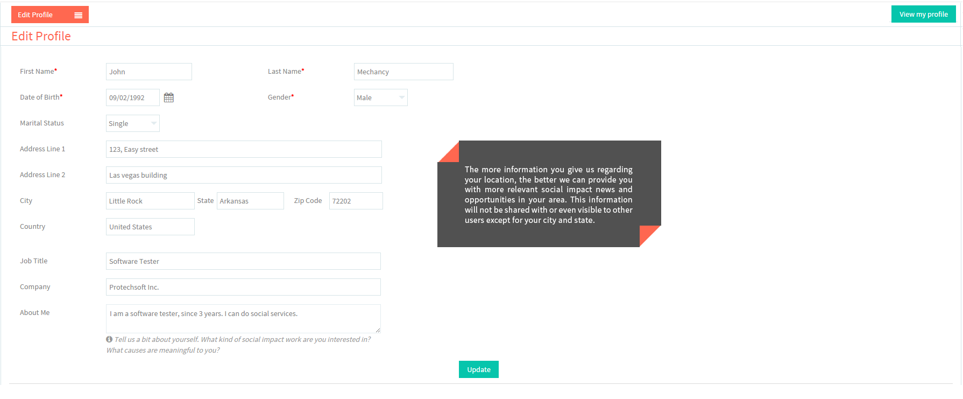Click the Update button
This screenshot has height=399, width=963.
click(x=478, y=369)
